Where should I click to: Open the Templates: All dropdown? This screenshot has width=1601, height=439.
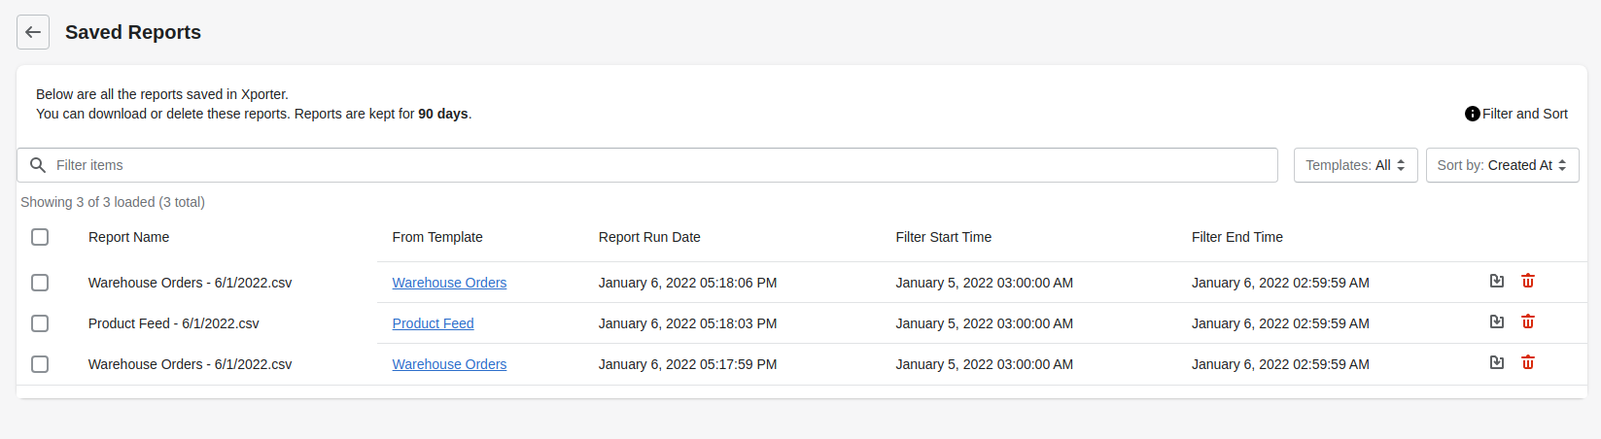tap(1355, 165)
